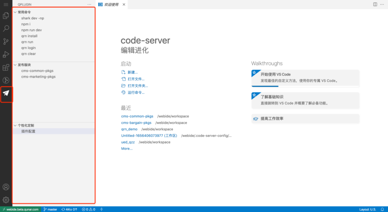Image resolution: width=388 pixels, height=212 pixels.
Task: Open the Run and Debug view
Action: (6, 55)
